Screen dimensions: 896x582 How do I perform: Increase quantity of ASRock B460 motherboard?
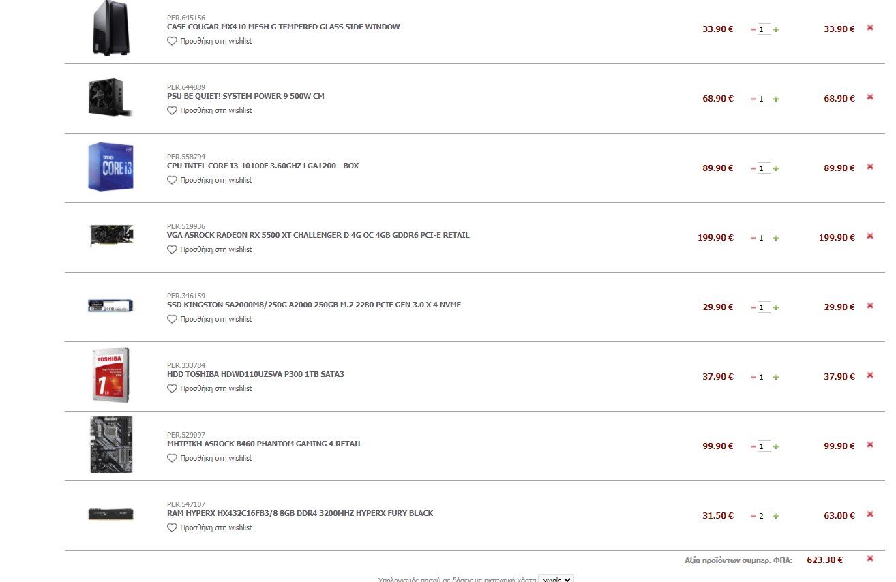click(776, 446)
